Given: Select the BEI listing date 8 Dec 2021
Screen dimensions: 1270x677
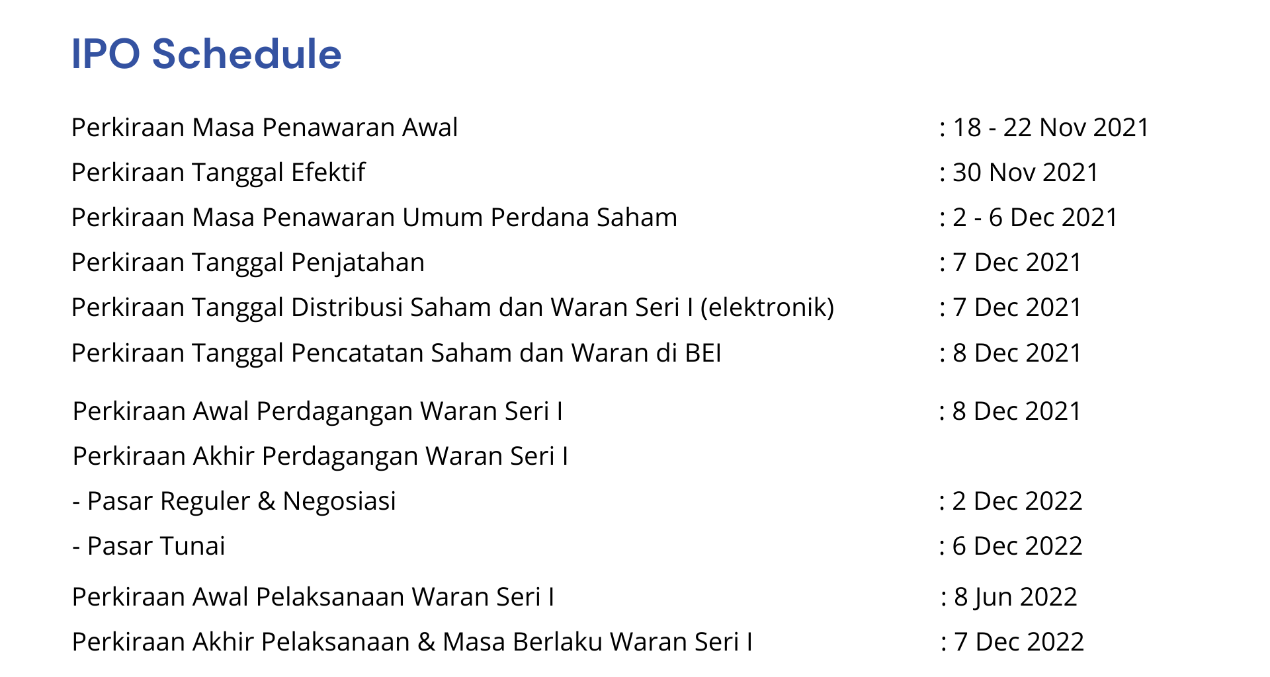Looking at the screenshot, I should coord(1016,353).
